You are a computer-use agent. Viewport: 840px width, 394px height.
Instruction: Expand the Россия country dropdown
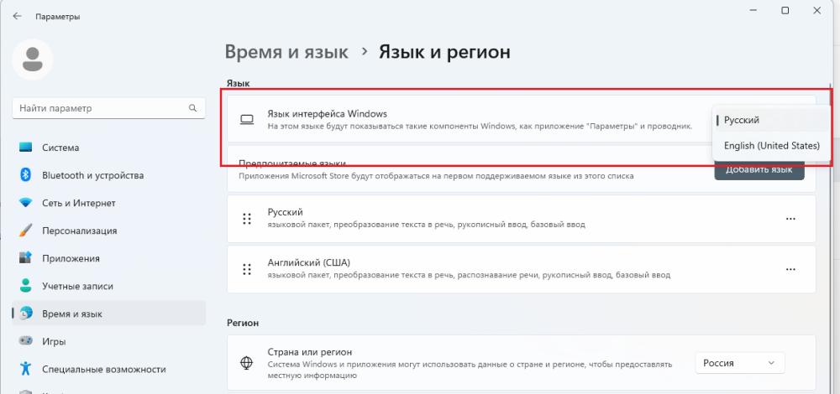(x=739, y=363)
